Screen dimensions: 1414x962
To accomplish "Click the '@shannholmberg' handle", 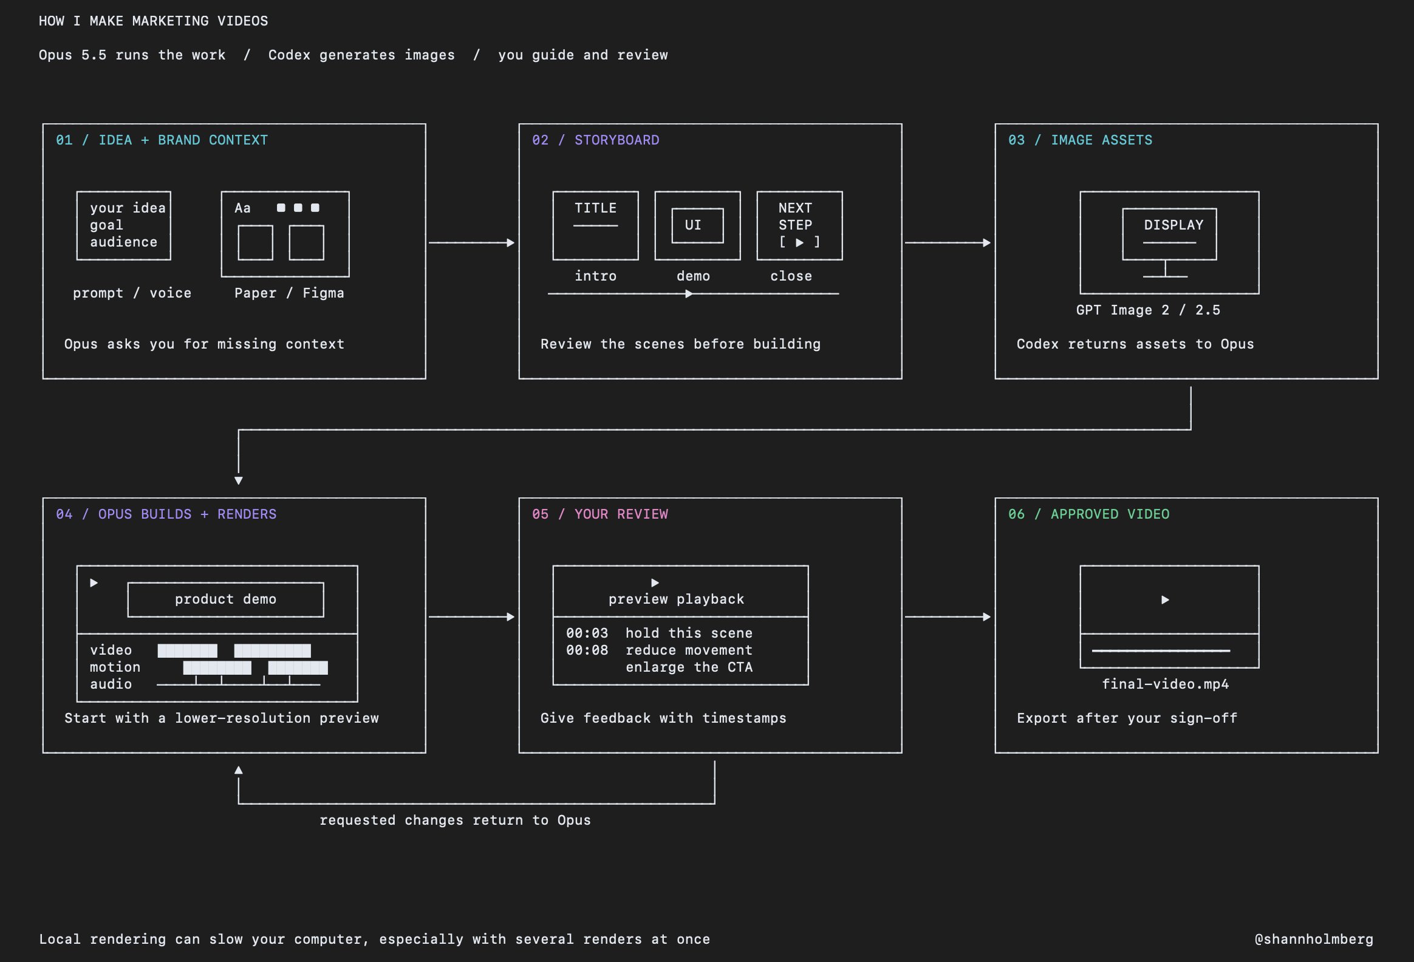I will 1314,940.
